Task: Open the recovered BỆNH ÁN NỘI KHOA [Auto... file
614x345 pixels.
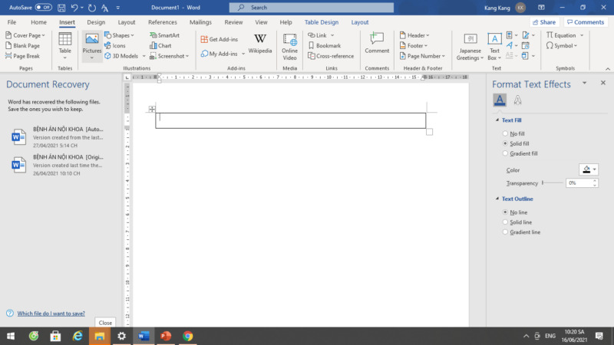Action: pyautogui.click(x=58, y=137)
